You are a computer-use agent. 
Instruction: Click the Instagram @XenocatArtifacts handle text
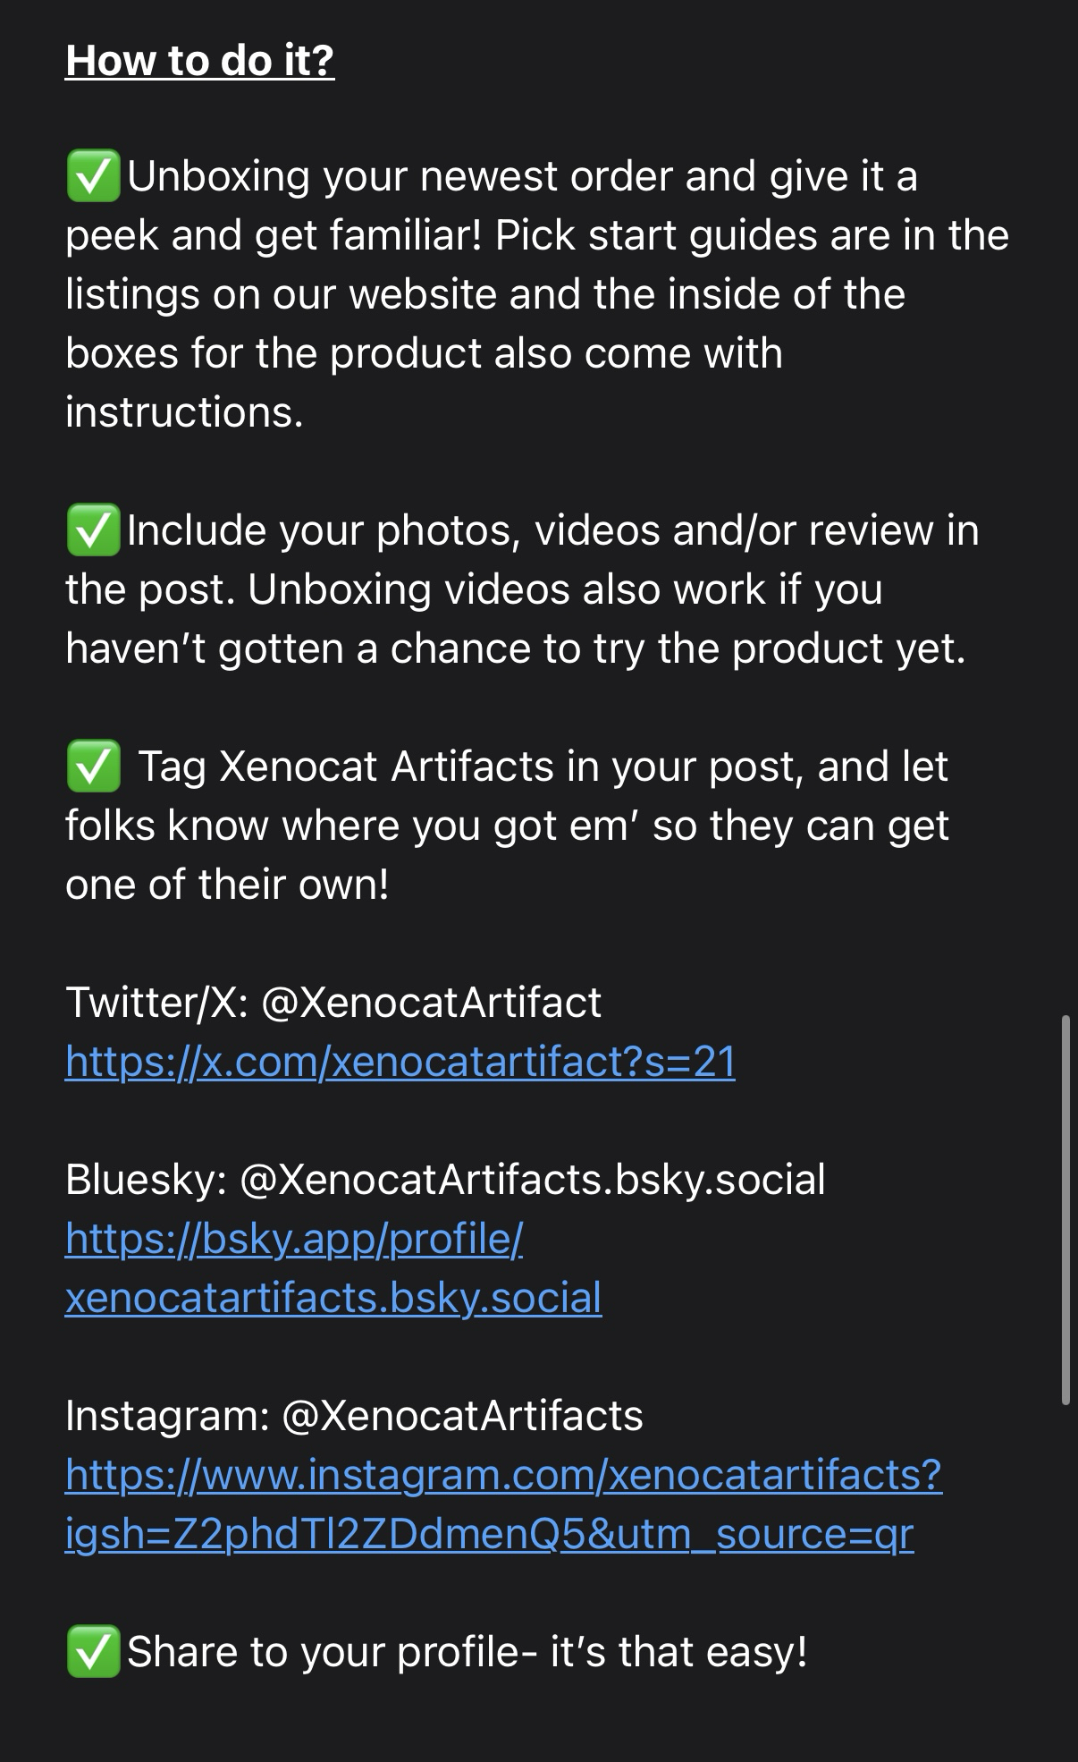click(x=462, y=1416)
